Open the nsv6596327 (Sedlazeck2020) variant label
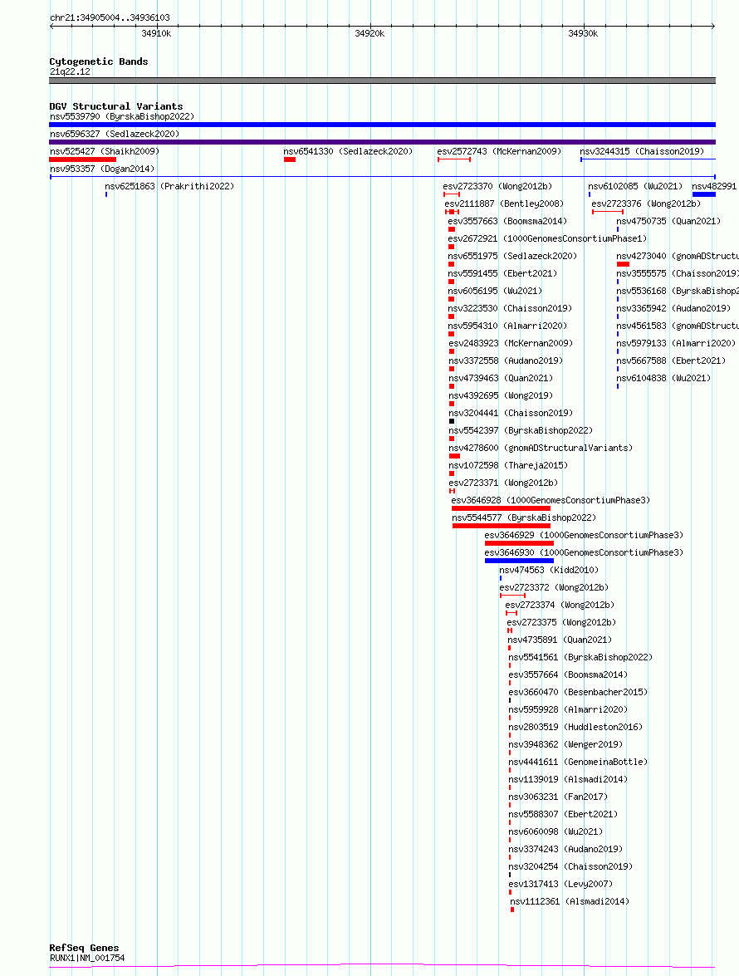The image size is (739, 976). tap(115, 134)
